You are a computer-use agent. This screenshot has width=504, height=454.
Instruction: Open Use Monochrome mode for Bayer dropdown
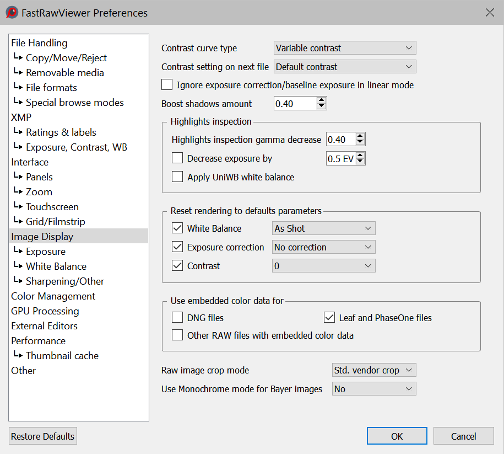[374, 389]
